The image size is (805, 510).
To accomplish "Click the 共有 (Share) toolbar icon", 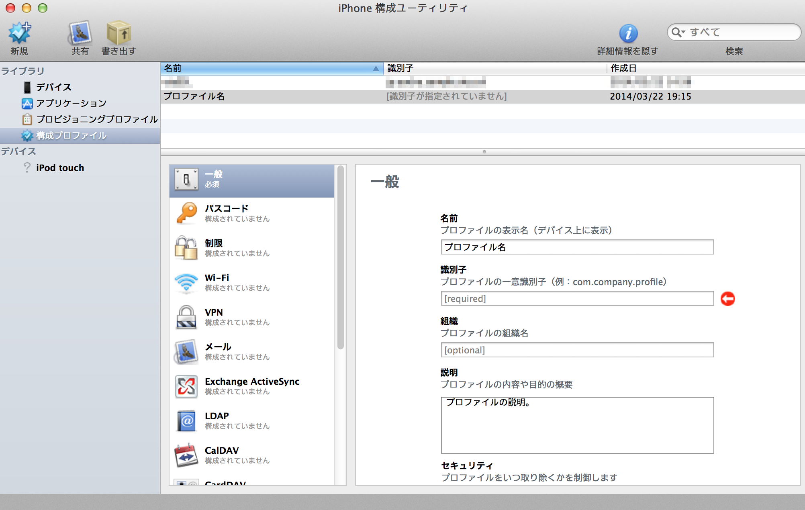I will point(80,33).
